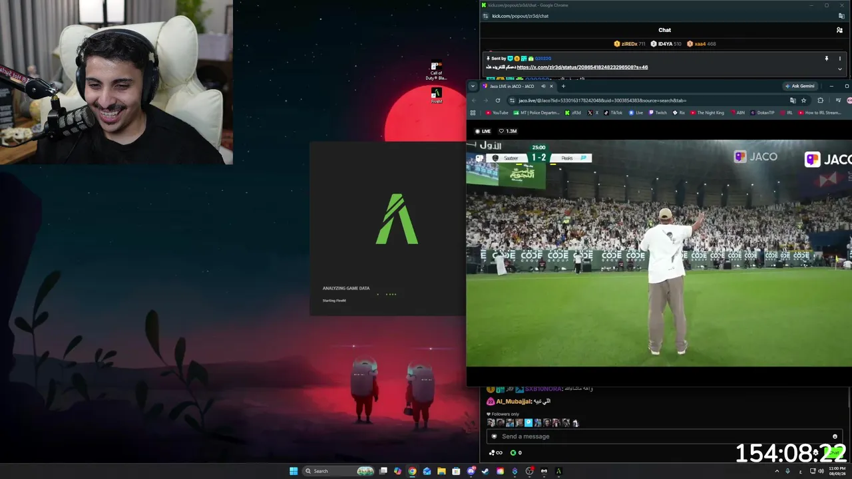Open the MT | Police Department bookmark
This screenshot has width=852, height=479.
click(536, 113)
